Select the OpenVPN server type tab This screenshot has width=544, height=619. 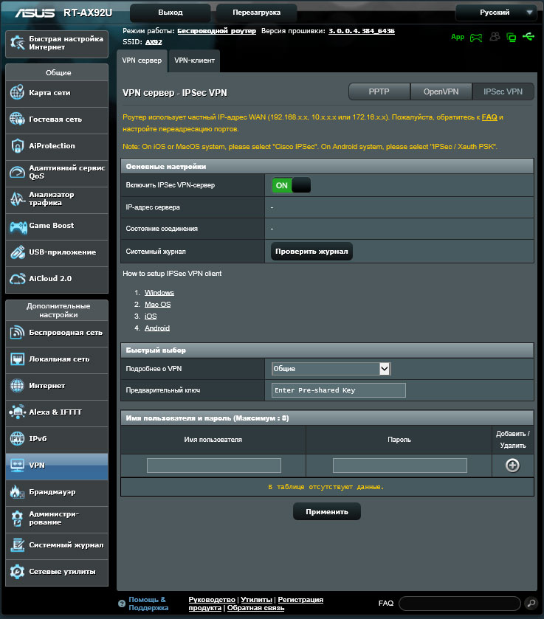(x=441, y=91)
